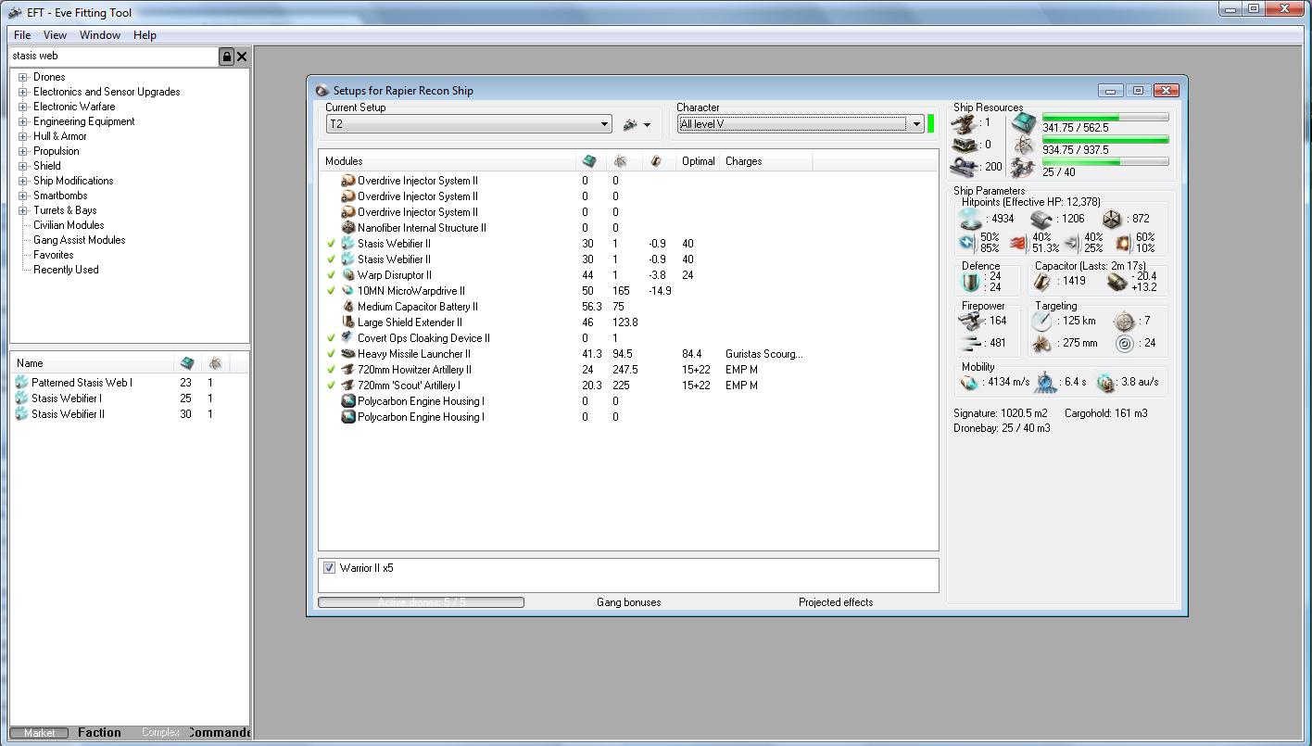Click the Patterned Stasis Web I item icon
Screen dimensions: 1312x746
[21, 383]
